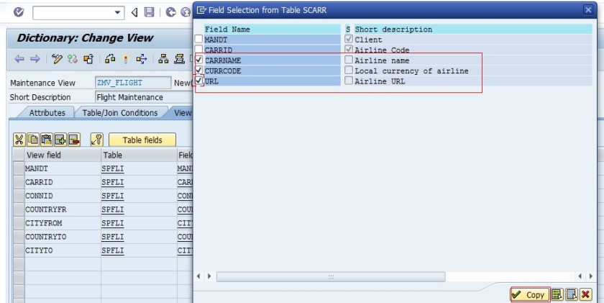Click the Navigation Window icon
This screenshot has height=303, width=604.
tap(179, 59)
